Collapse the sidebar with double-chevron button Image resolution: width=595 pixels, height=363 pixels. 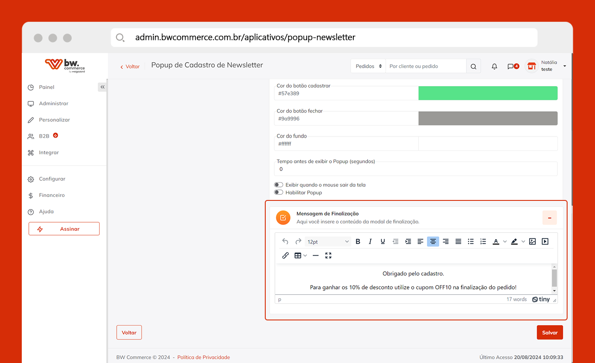click(x=102, y=87)
